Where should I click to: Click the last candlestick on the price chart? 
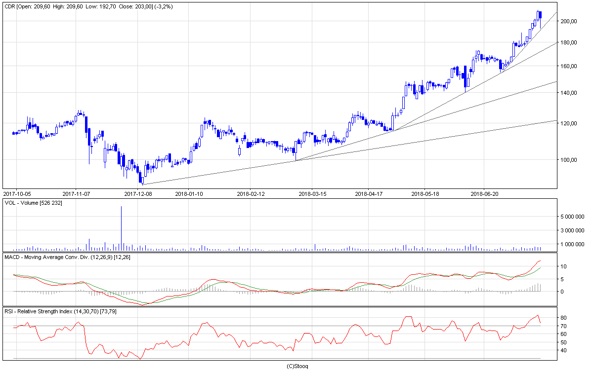click(541, 20)
